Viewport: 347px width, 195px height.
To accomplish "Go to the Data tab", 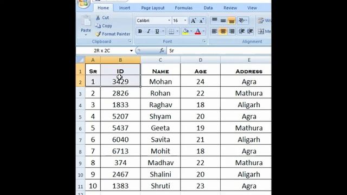I will pos(208,8).
